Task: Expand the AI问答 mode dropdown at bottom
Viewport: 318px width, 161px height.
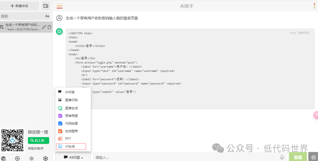Action: click(73, 157)
